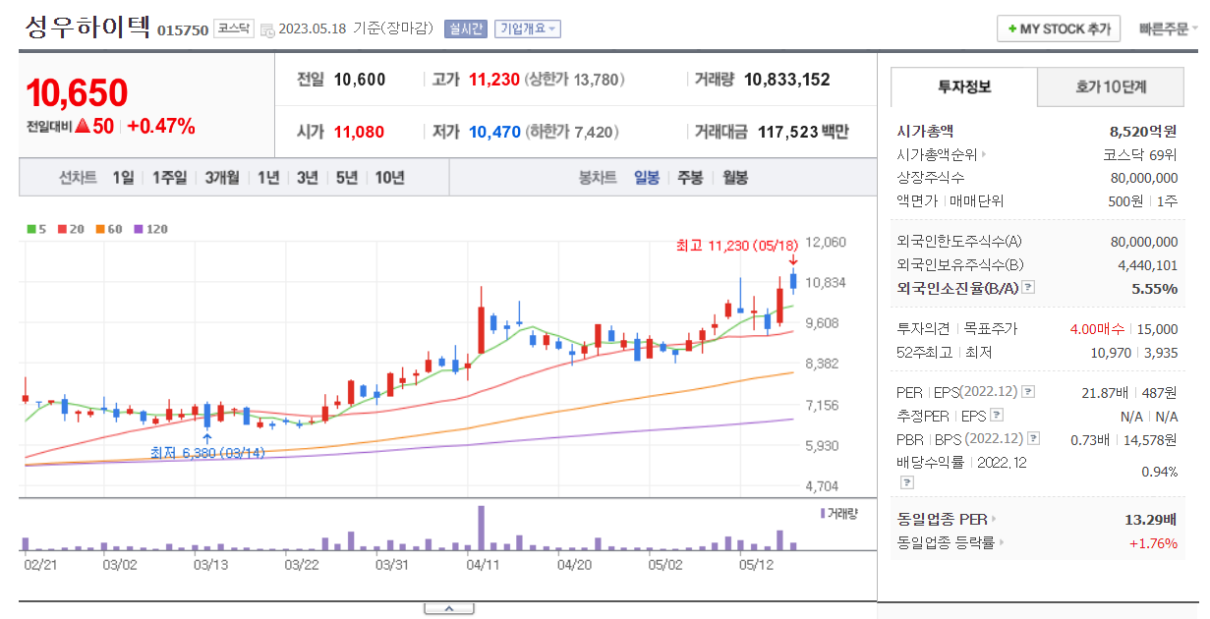1210x619 pixels.
Task: Click the MY STOCK 추가 button
Action: pos(1059,29)
